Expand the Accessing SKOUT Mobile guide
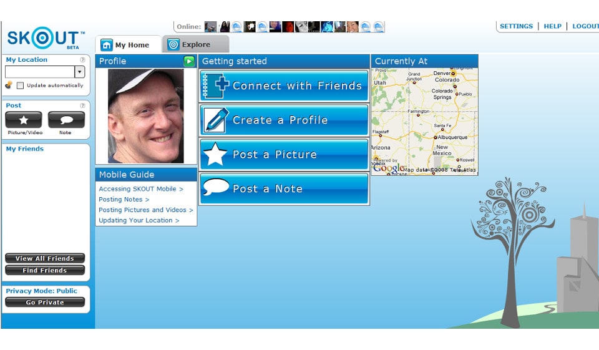The height and width of the screenshot is (350, 599). click(141, 189)
